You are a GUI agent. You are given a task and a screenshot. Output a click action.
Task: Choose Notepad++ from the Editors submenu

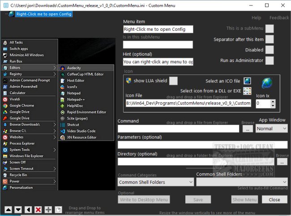coord(77,100)
